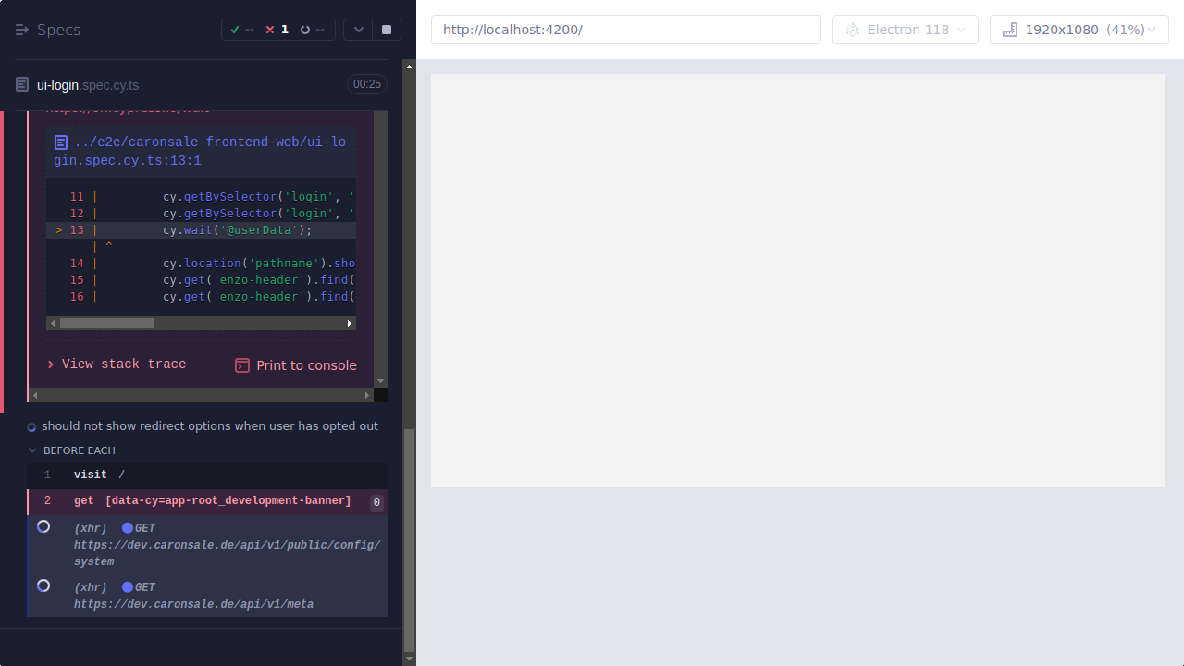Open the ui-login.spec.cy.ts:13:1 file link
Viewport: 1184px width, 666px height.
click(200, 151)
